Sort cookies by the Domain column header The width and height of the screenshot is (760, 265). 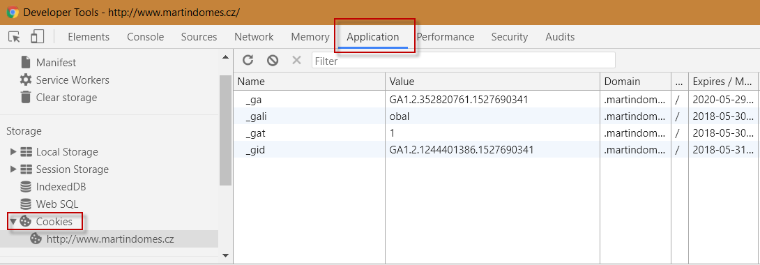point(635,82)
